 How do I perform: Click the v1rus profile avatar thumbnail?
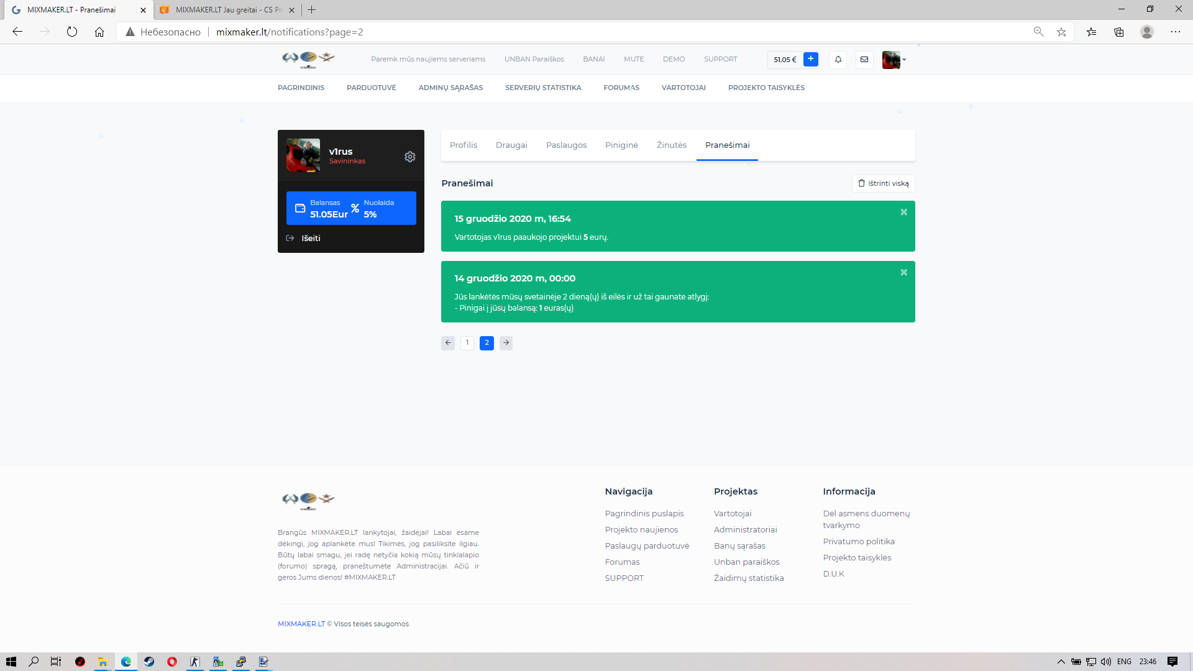point(303,155)
